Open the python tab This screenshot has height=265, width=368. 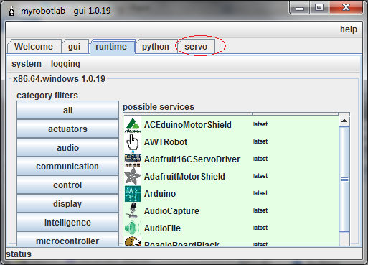pyautogui.click(x=156, y=47)
